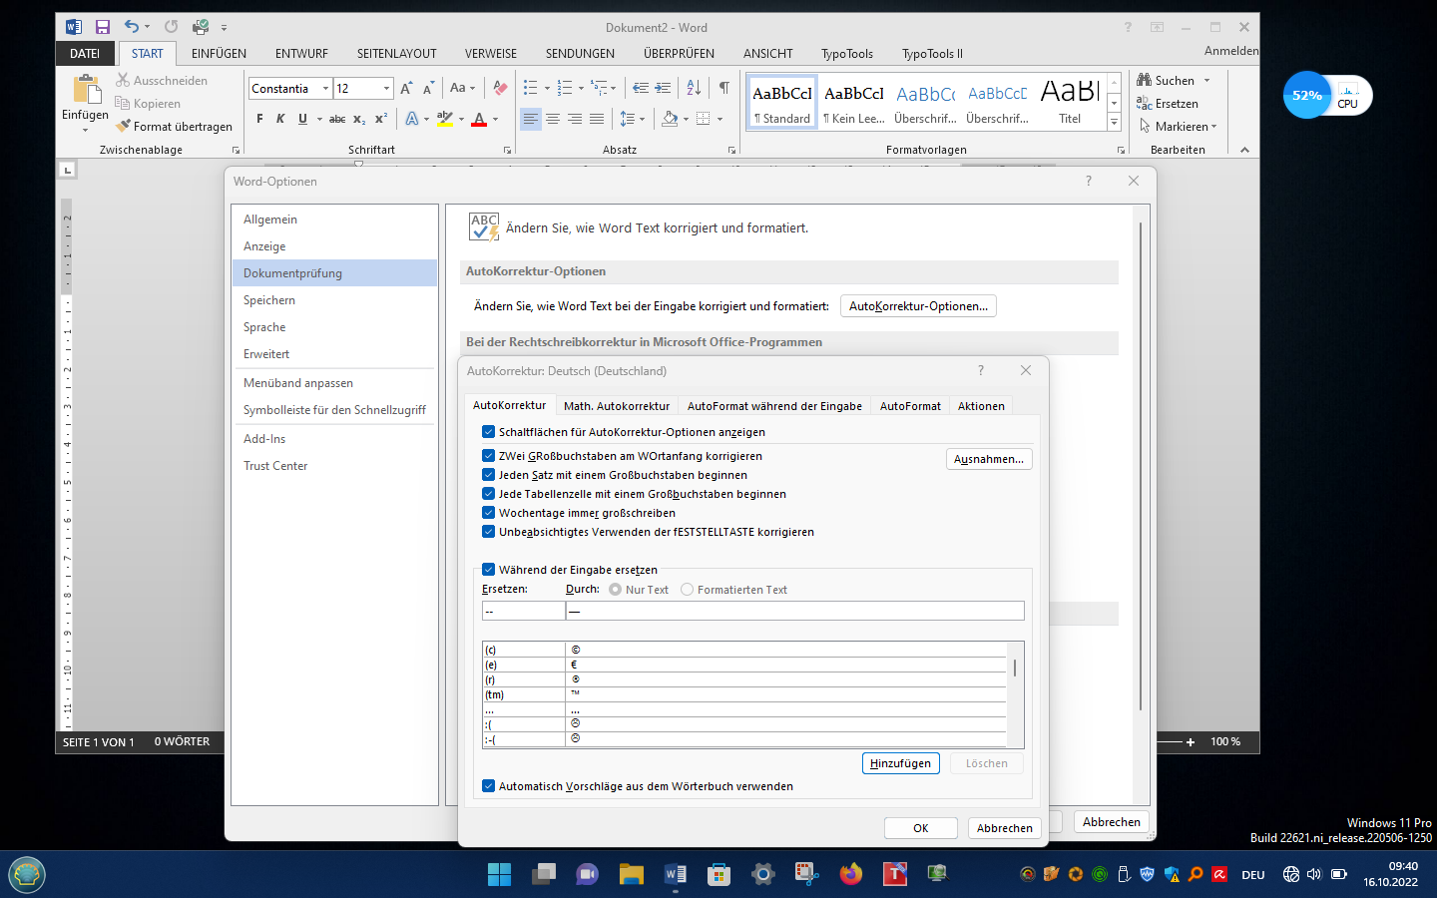Switch to Math. Autokorrektur tab
Image resolution: width=1437 pixels, height=898 pixels.
click(x=617, y=406)
